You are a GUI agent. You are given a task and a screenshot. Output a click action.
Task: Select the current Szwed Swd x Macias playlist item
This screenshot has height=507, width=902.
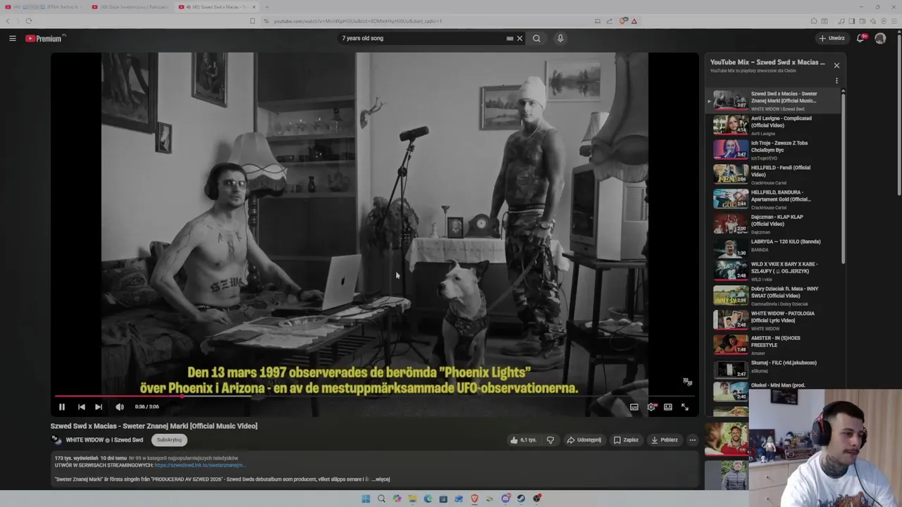point(774,100)
